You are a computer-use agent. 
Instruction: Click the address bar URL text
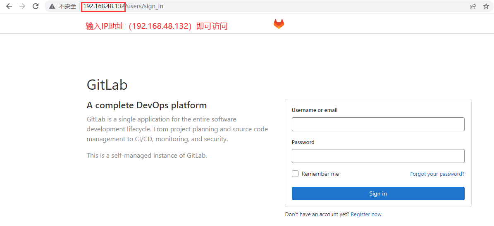click(123, 6)
